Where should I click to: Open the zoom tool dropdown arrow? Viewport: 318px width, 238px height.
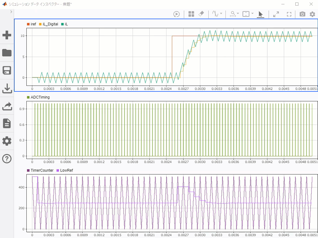point(238,14)
